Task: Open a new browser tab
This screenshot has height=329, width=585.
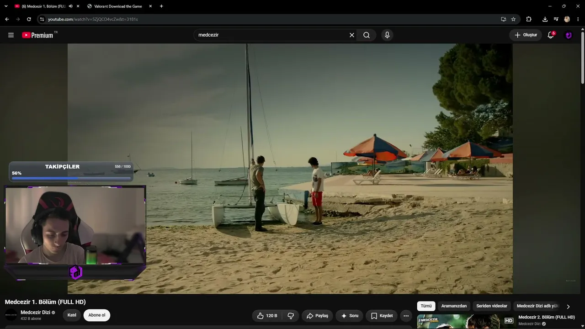Action: tap(161, 6)
